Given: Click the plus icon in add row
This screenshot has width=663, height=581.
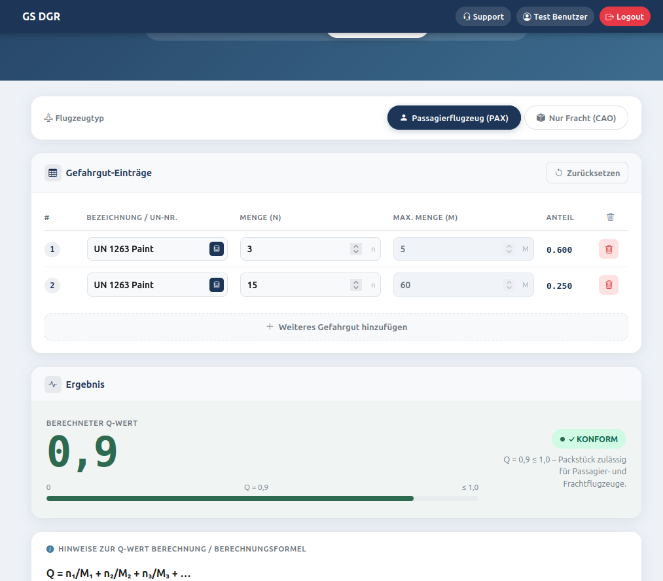Looking at the screenshot, I should coord(270,326).
